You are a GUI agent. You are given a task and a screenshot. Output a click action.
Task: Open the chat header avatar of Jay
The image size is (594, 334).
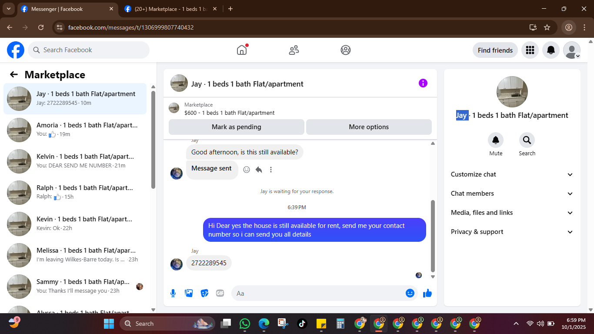tap(179, 83)
